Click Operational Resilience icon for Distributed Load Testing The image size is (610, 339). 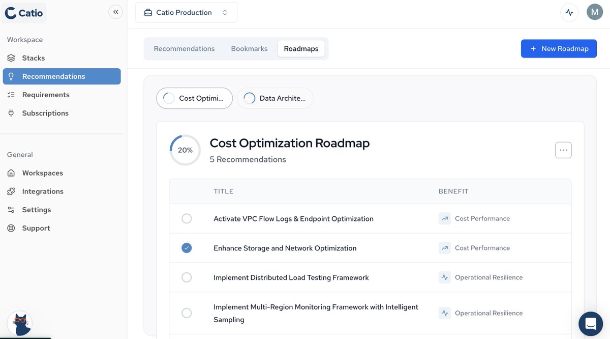[445, 278]
